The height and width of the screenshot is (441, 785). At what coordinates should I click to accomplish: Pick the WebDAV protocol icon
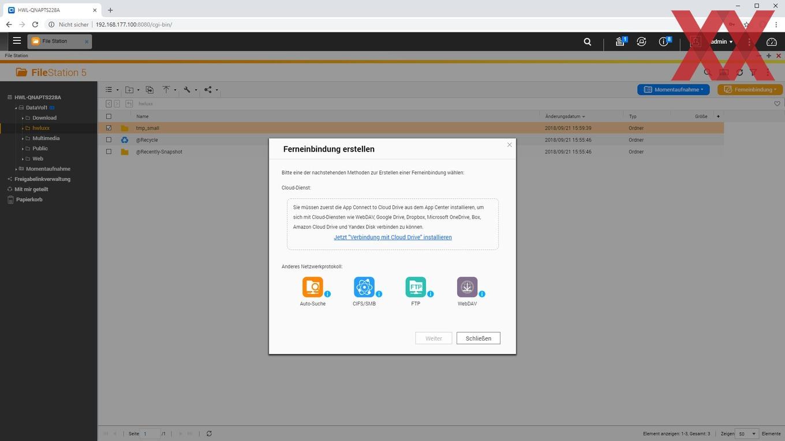click(x=467, y=287)
